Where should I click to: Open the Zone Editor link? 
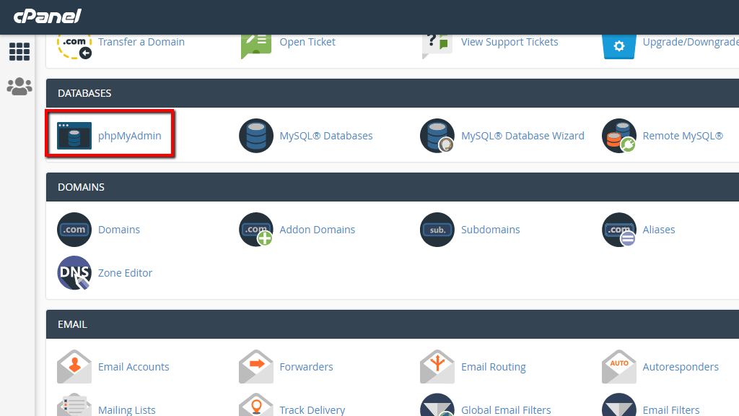click(x=125, y=272)
